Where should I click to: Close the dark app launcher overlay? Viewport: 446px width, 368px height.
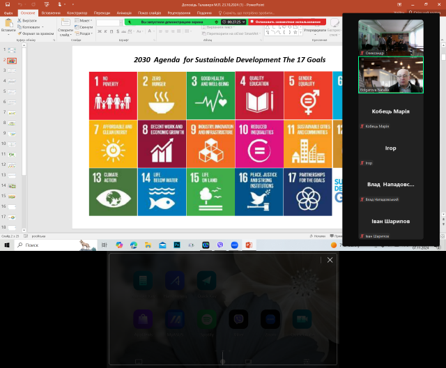(330, 260)
